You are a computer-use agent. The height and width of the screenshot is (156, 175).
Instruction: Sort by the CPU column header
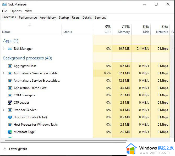point(103,29)
